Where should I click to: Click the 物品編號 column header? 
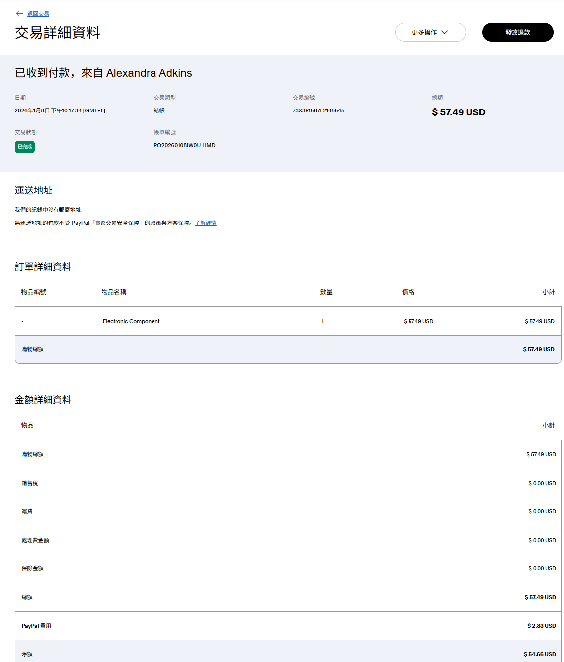34,292
